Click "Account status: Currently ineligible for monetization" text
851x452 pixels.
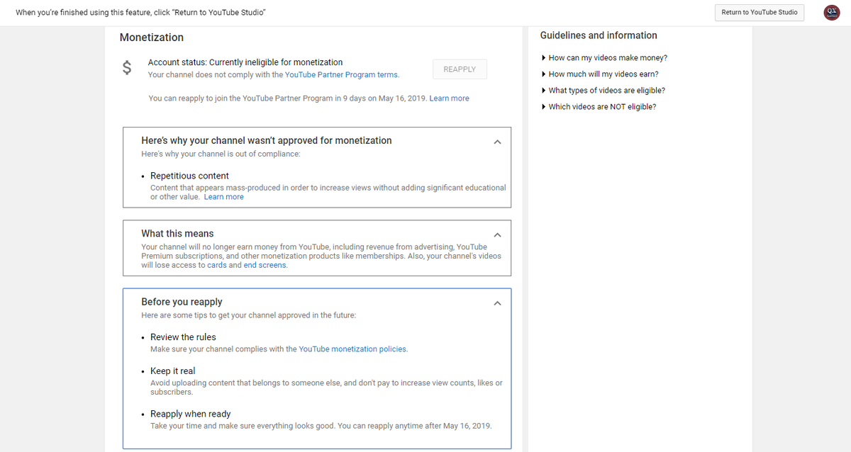pos(245,62)
